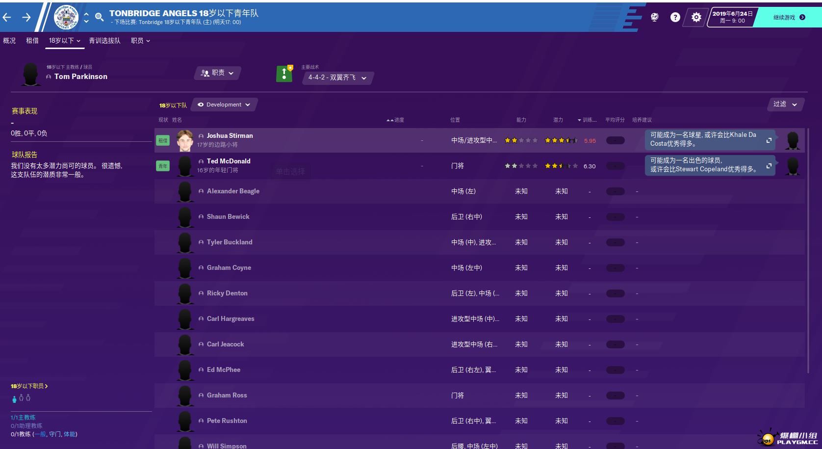Click the Tonbridge Angels club badge
This screenshot has height=449, width=822.
(x=65, y=17)
